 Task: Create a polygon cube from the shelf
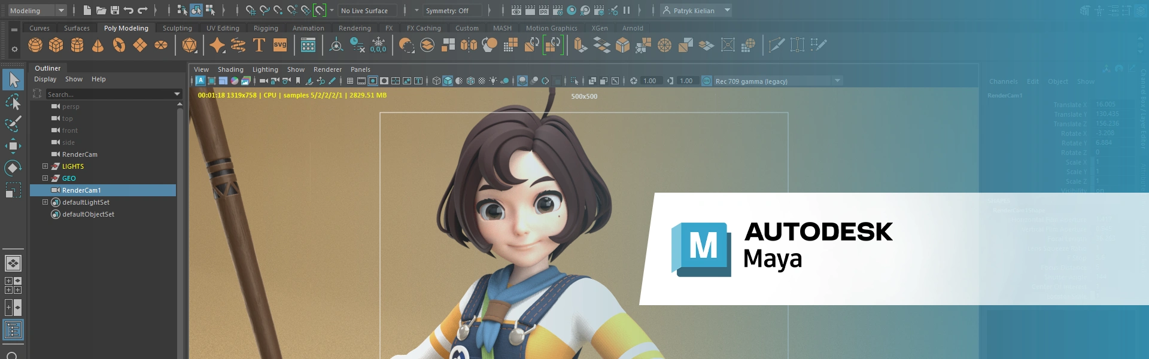(56, 45)
